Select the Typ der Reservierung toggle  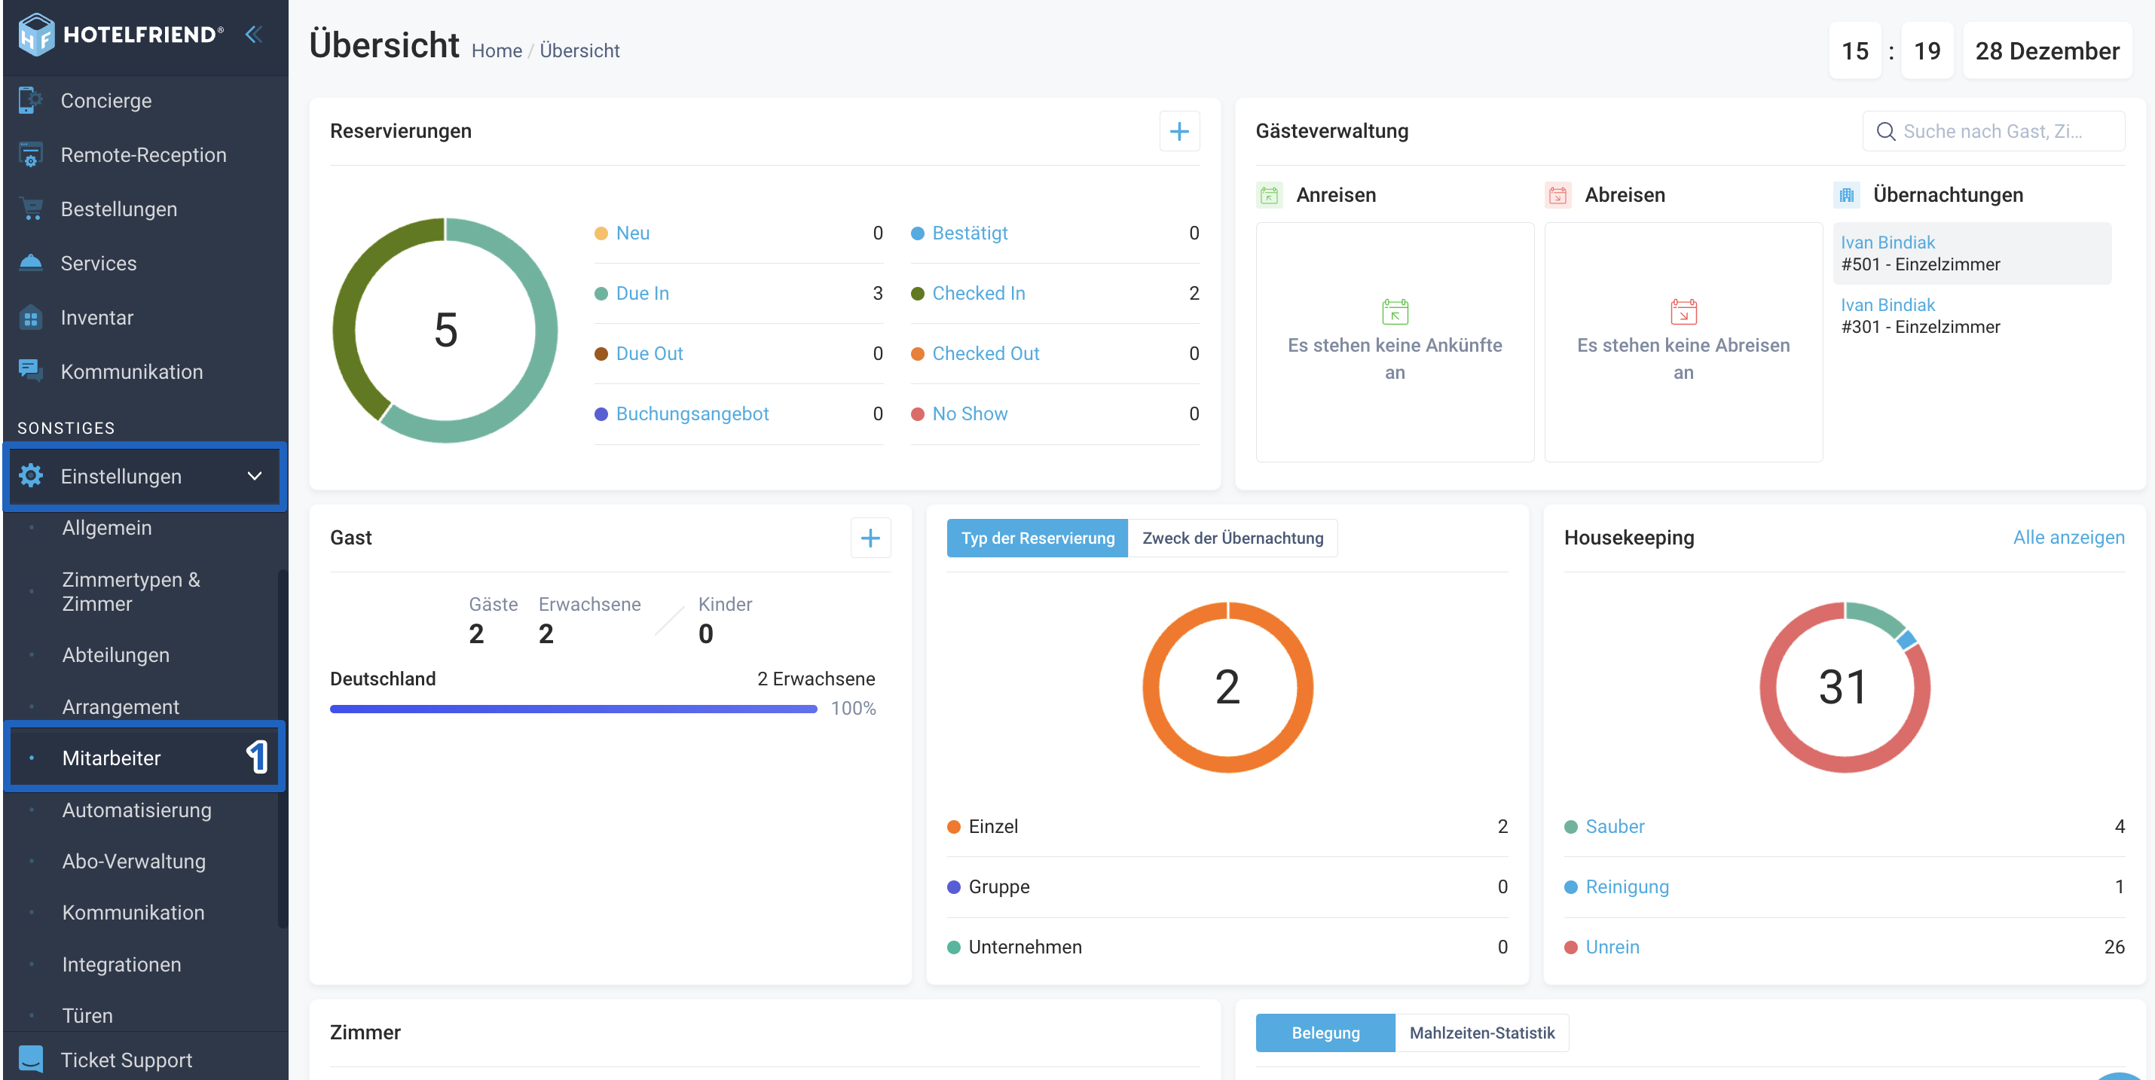point(1038,538)
